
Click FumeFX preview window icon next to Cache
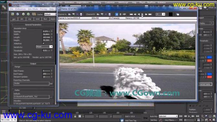[x=34, y=14]
